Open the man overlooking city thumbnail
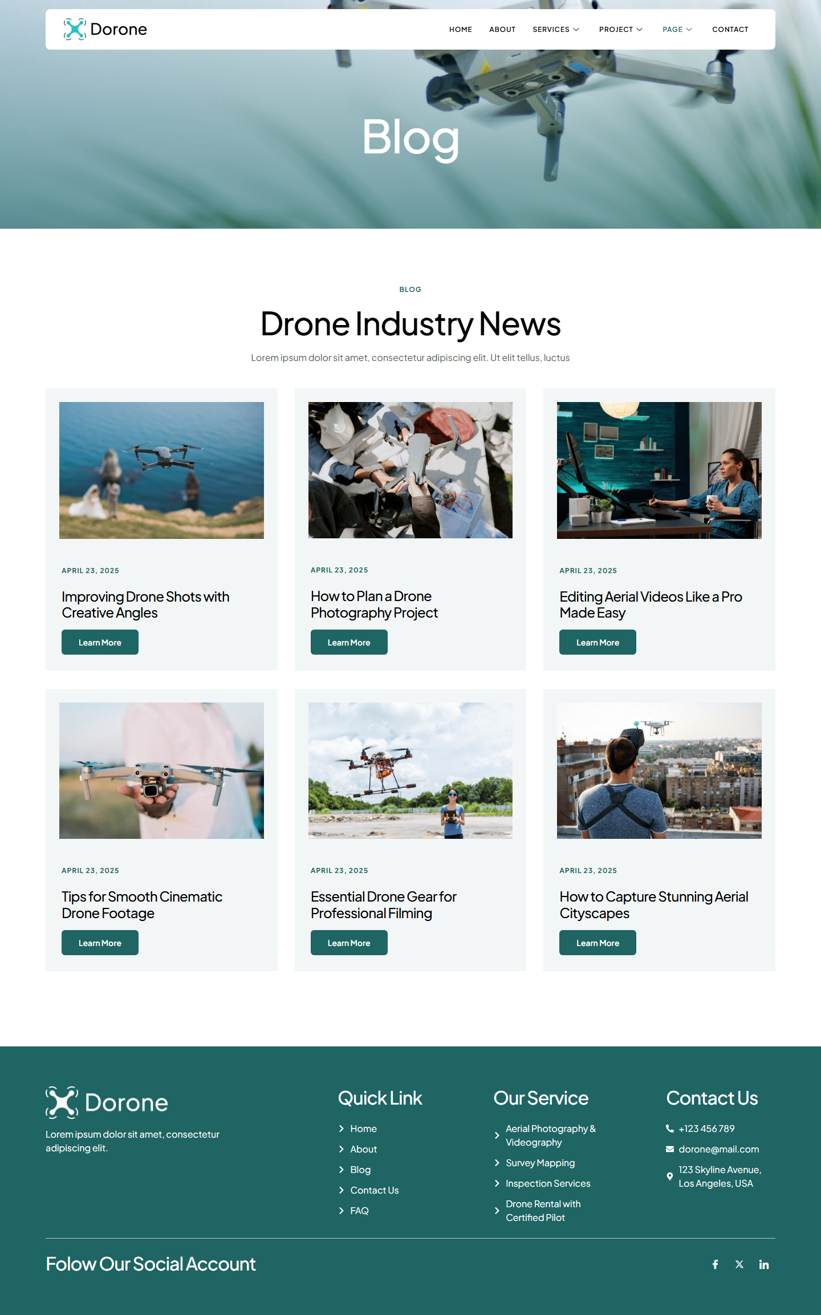Screen dimensions: 821x1315 click(x=659, y=770)
